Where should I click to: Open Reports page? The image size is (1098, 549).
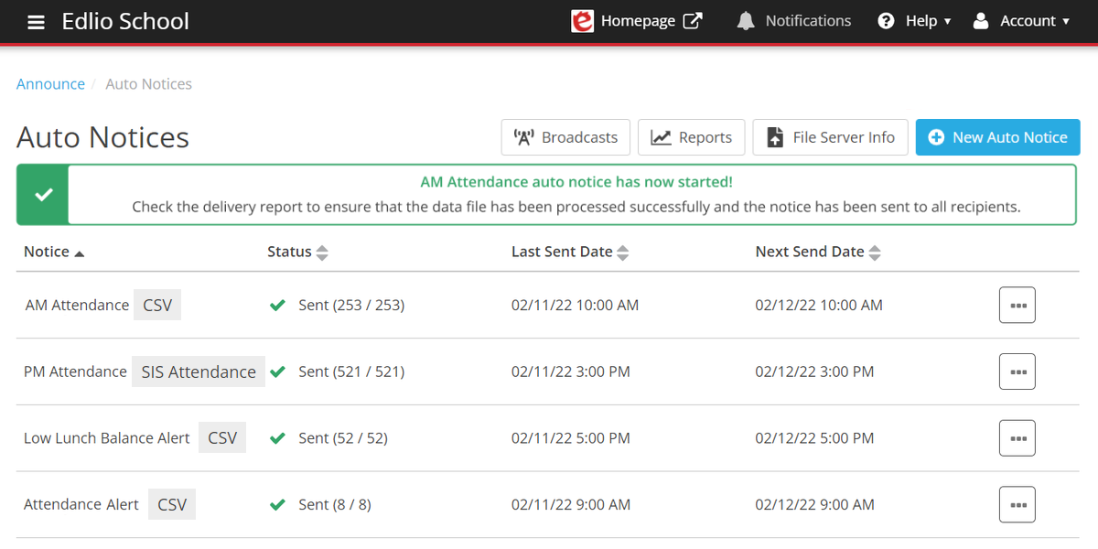(692, 137)
